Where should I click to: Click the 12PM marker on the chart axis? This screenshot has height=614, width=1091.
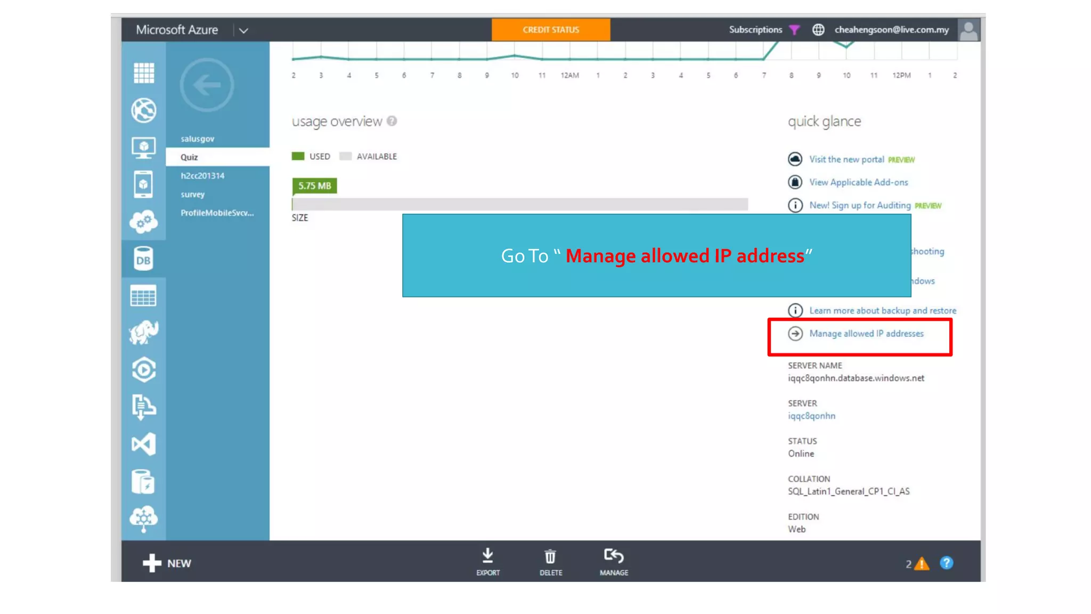pyautogui.click(x=901, y=76)
